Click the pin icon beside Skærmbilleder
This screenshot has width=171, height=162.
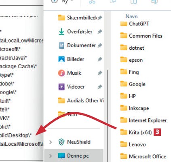click(100, 18)
